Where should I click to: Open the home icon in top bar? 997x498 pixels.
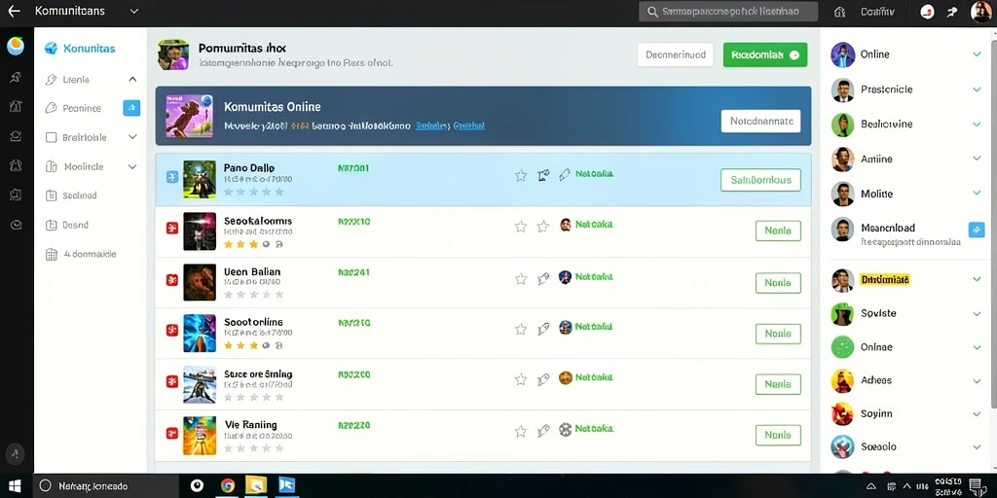(839, 12)
